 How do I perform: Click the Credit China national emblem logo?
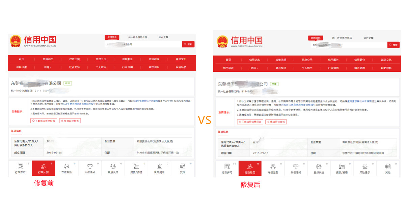point(15,40)
